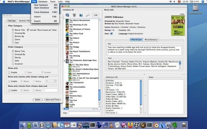207x129 pixels.
Task: Open the brown address book dock icon
Action: pos(55,125)
